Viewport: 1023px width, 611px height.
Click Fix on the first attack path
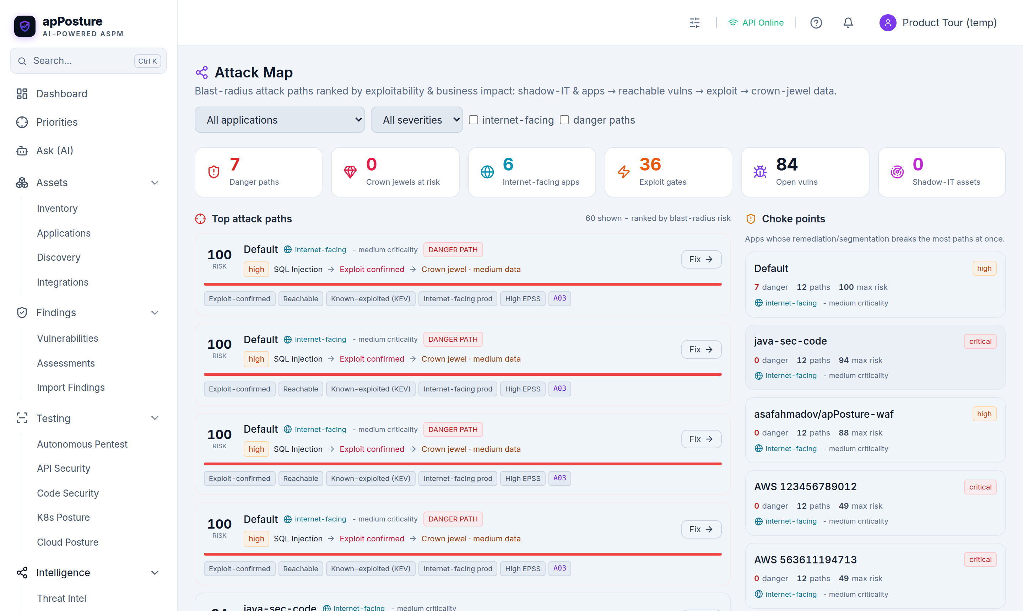[x=701, y=259]
